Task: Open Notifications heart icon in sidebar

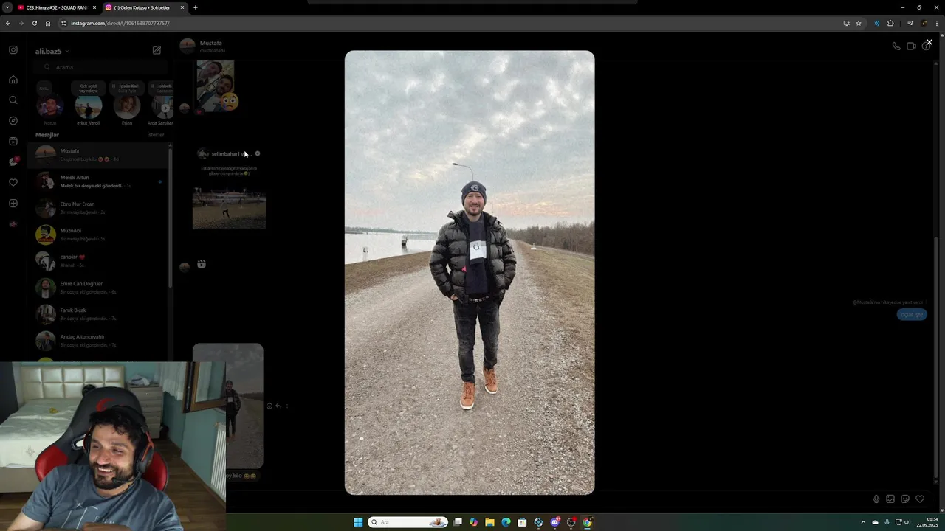Action: pyautogui.click(x=13, y=182)
